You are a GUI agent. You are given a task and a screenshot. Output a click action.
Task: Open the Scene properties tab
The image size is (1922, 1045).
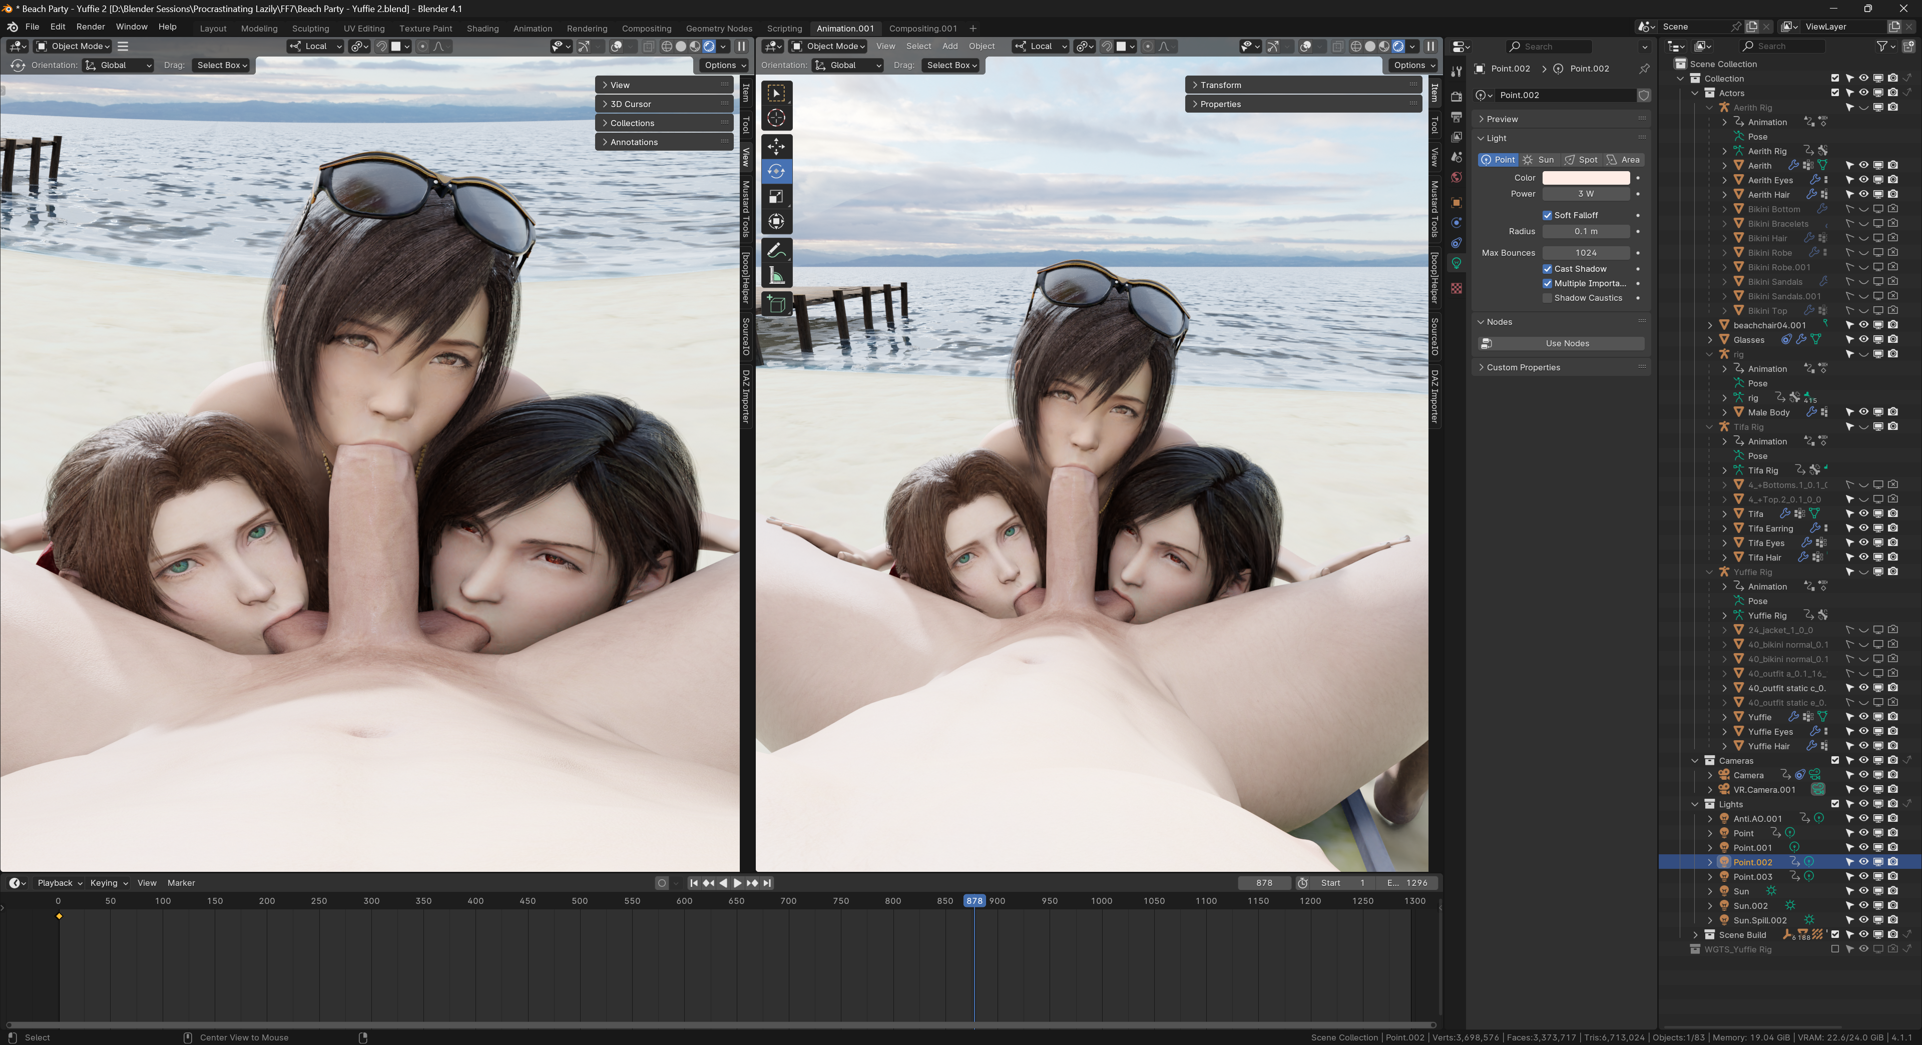(1457, 157)
